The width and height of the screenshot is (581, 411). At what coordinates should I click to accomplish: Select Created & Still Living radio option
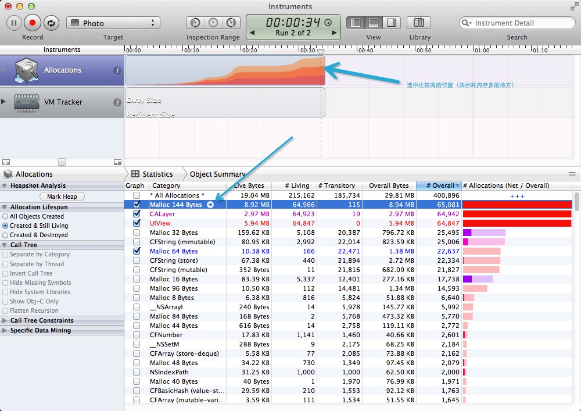[5, 226]
